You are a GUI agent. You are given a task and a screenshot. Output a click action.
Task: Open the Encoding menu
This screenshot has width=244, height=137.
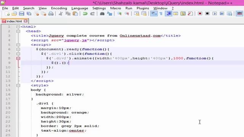tap(59, 8)
